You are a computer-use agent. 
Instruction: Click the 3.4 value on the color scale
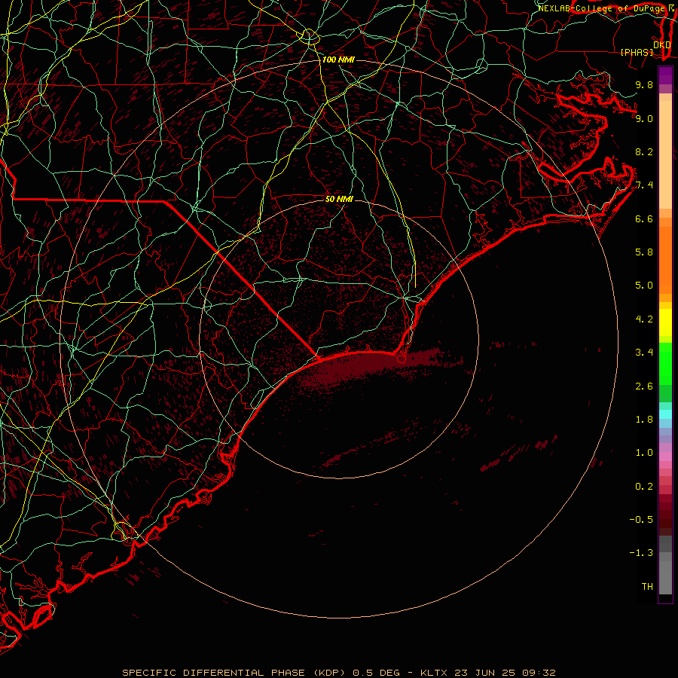click(644, 352)
